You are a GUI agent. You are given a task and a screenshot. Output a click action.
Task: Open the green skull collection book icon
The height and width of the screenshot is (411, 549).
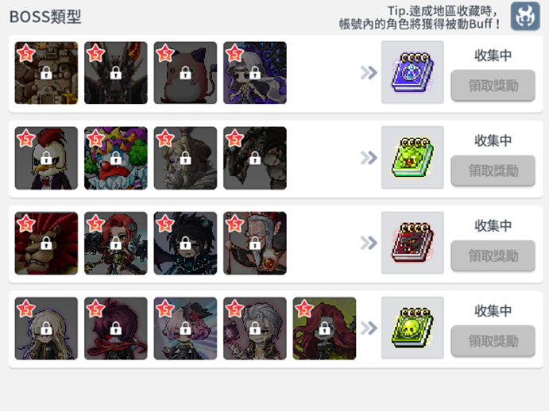click(x=412, y=328)
